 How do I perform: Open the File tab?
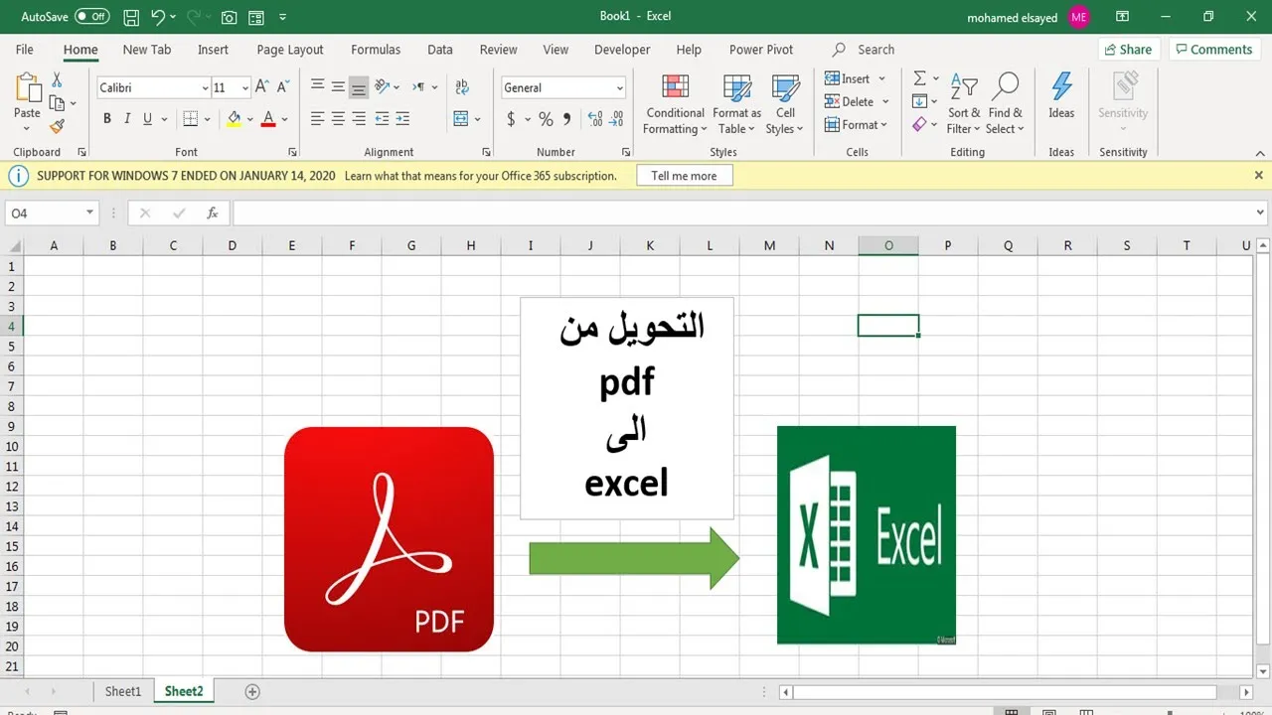click(x=25, y=49)
